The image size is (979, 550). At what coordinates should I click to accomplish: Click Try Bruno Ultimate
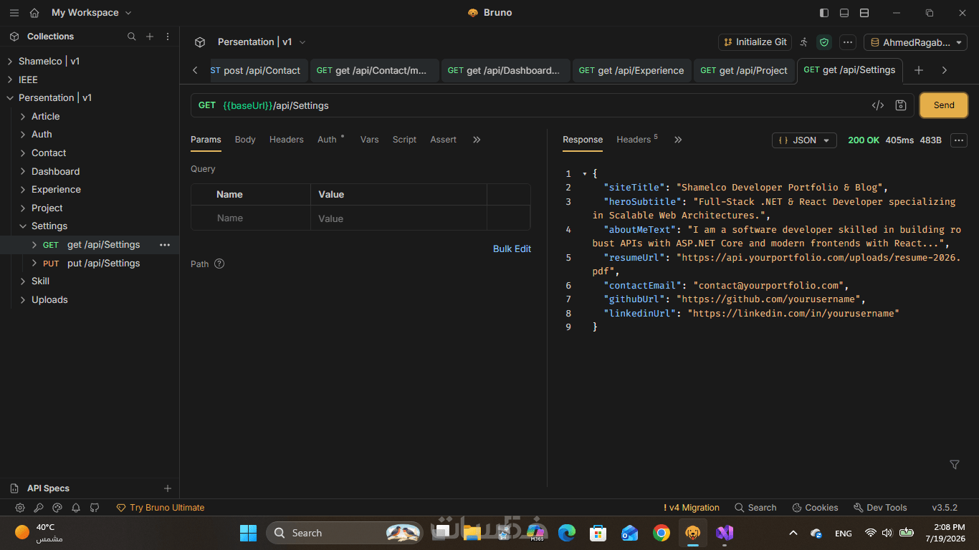[161, 508]
